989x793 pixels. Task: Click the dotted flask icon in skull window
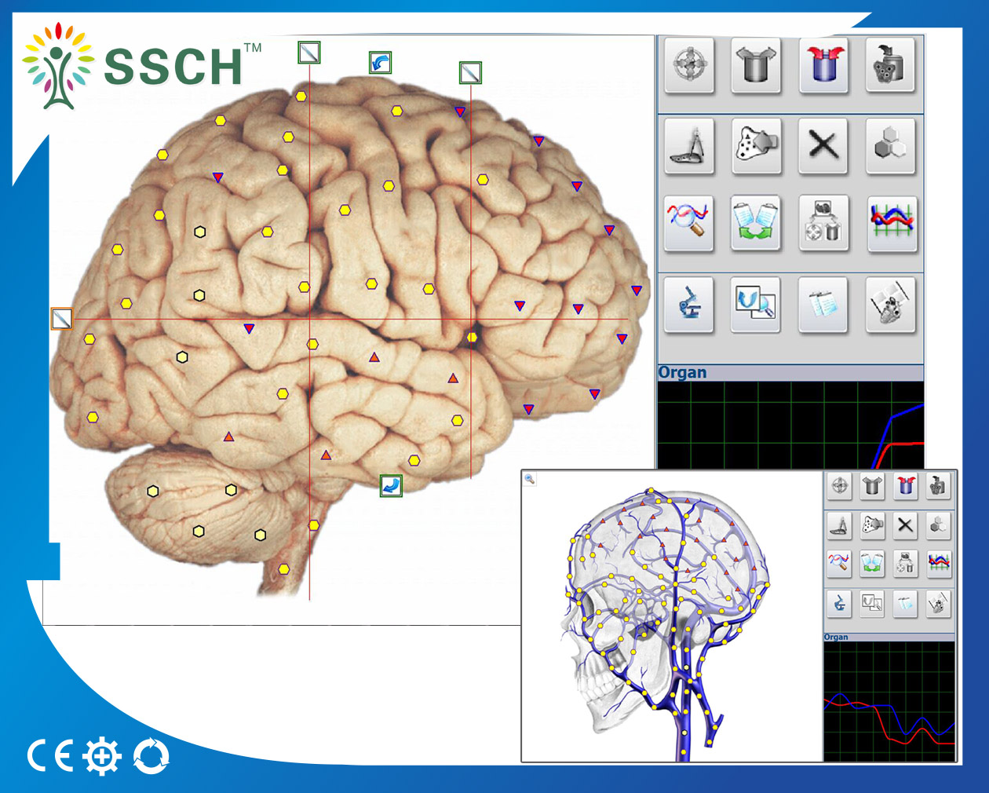[x=872, y=525]
